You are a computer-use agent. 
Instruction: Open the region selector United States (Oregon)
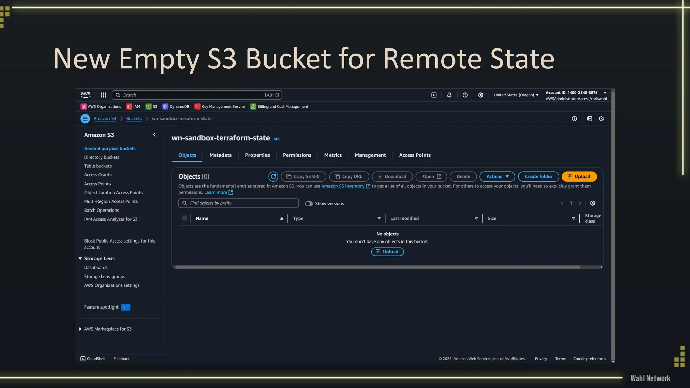[516, 95]
